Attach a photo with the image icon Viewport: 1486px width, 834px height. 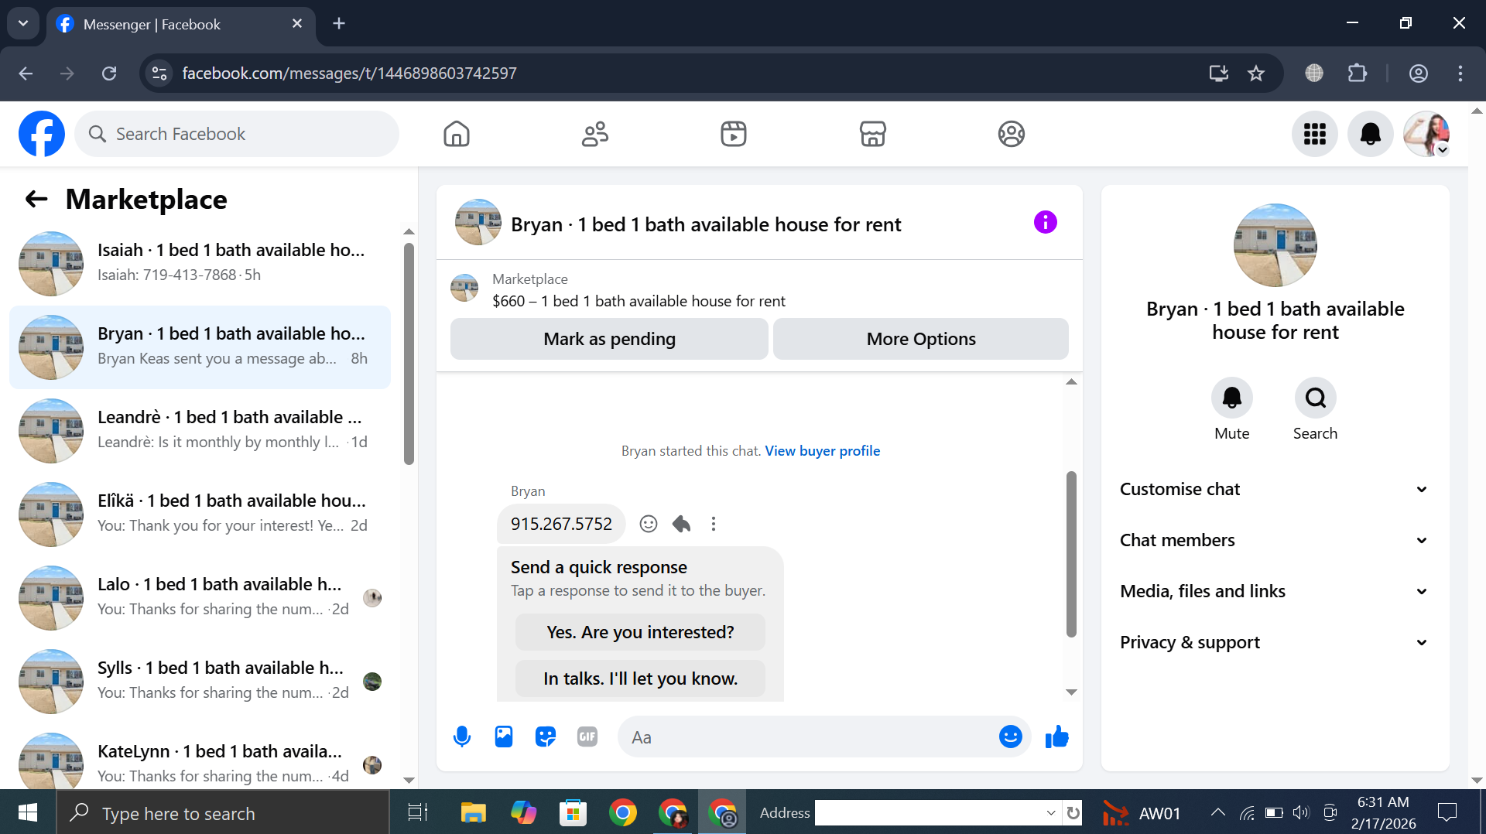[504, 737]
